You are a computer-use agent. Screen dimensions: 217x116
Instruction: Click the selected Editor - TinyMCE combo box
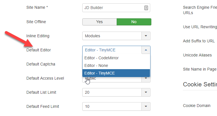pyautogui.click(x=112, y=50)
